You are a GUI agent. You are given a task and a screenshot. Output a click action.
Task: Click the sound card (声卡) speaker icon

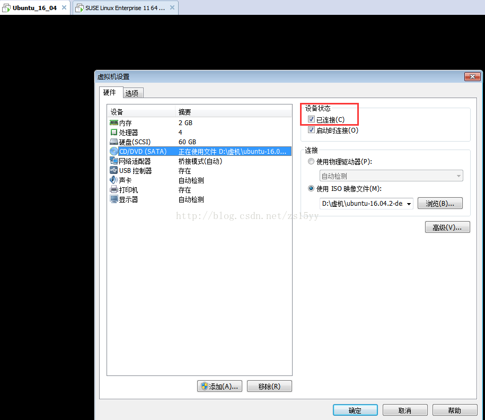point(114,180)
